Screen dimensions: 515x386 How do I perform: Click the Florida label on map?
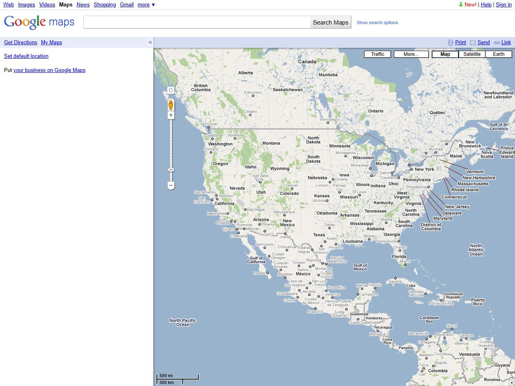pos(399,257)
